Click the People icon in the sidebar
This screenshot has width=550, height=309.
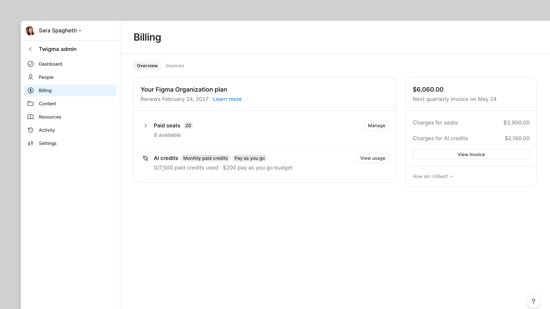[30, 77]
